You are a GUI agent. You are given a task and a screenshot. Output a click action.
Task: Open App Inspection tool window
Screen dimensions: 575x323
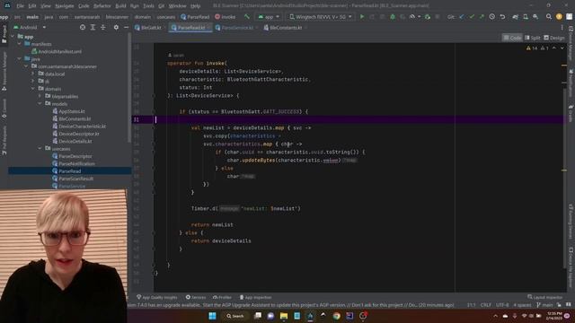255,297
